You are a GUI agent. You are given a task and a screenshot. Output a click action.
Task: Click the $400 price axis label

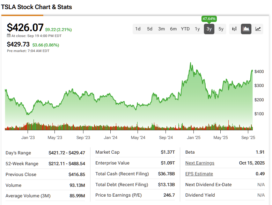point(259,72)
